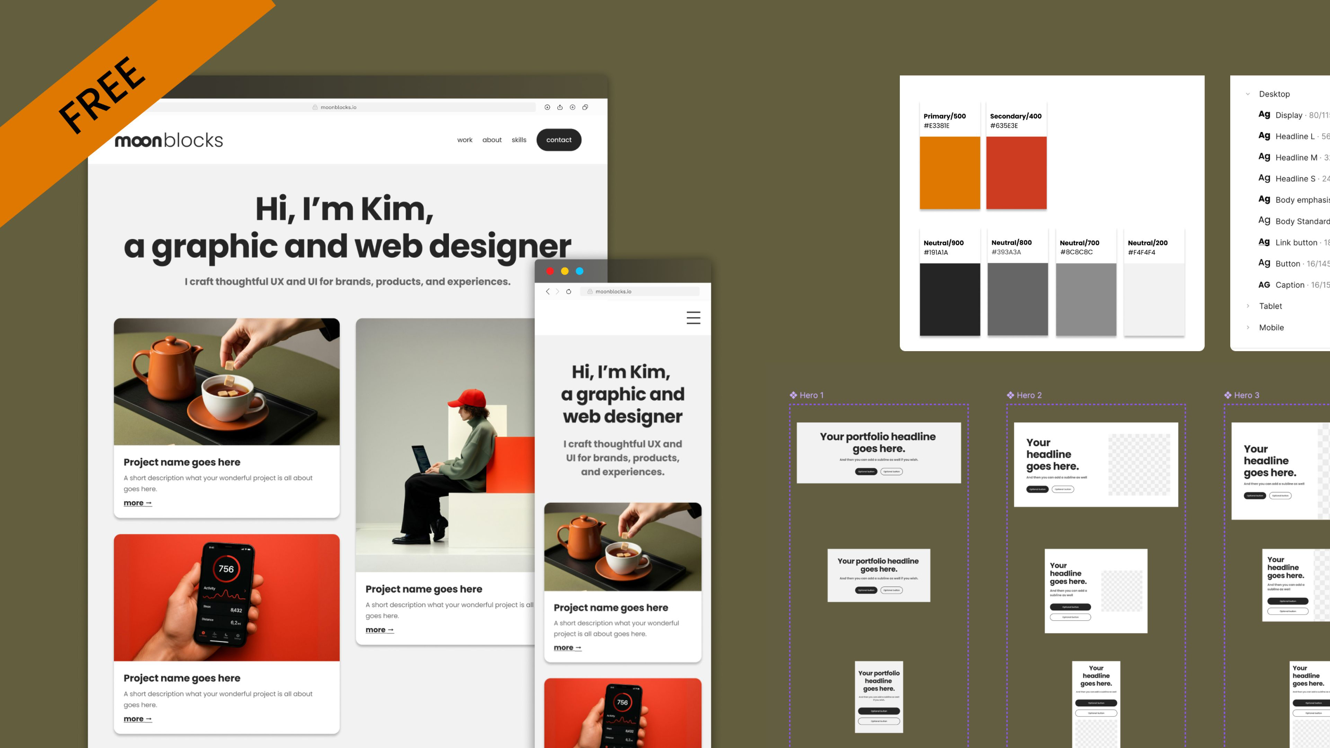Click the work navigation link
Image resolution: width=1330 pixels, height=748 pixels.
tap(464, 140)
